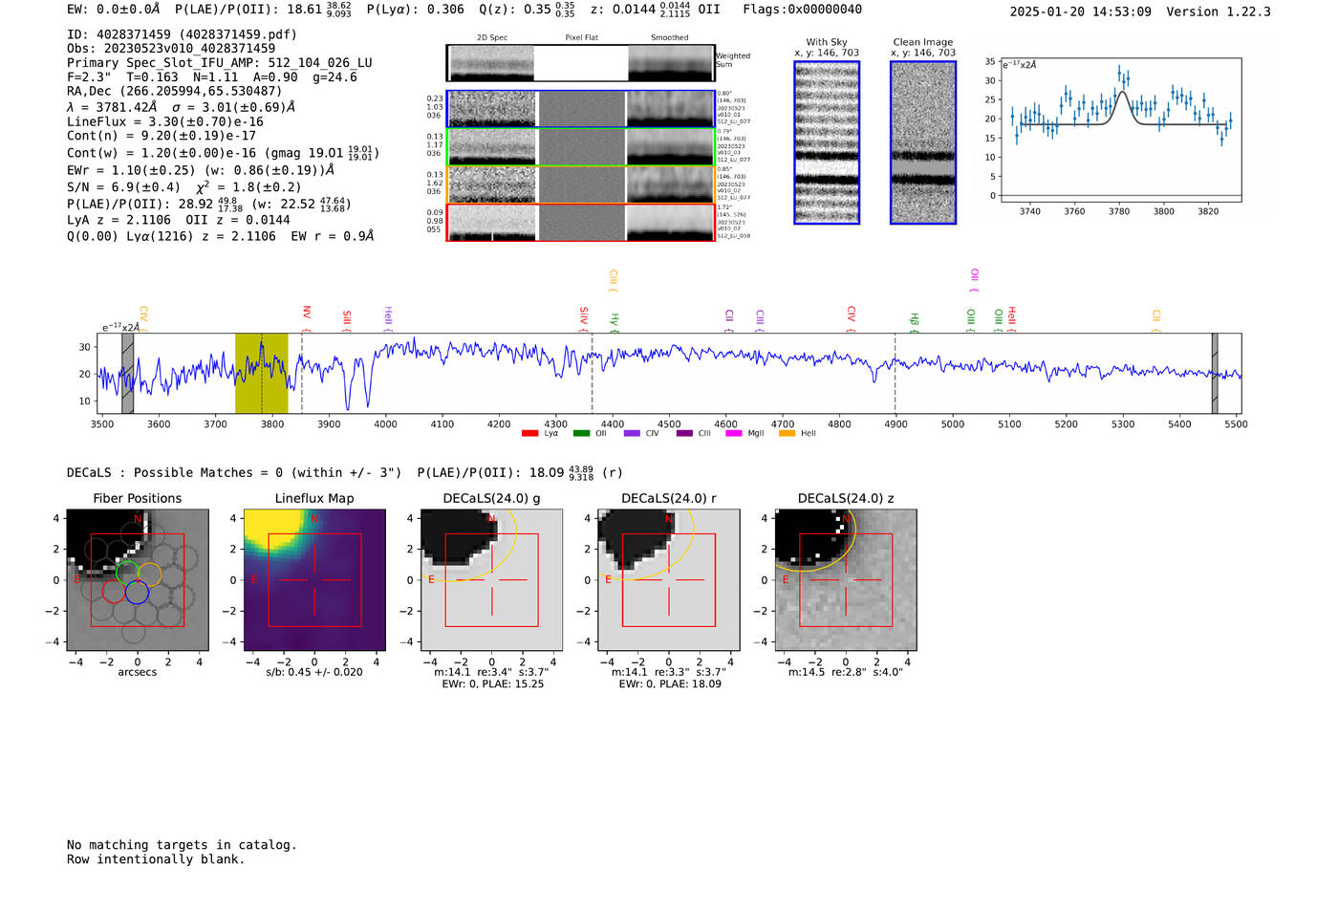Select the Obs: 20230523v010_4028371459 line
The image size is (1338, 911).
(171, 48)
